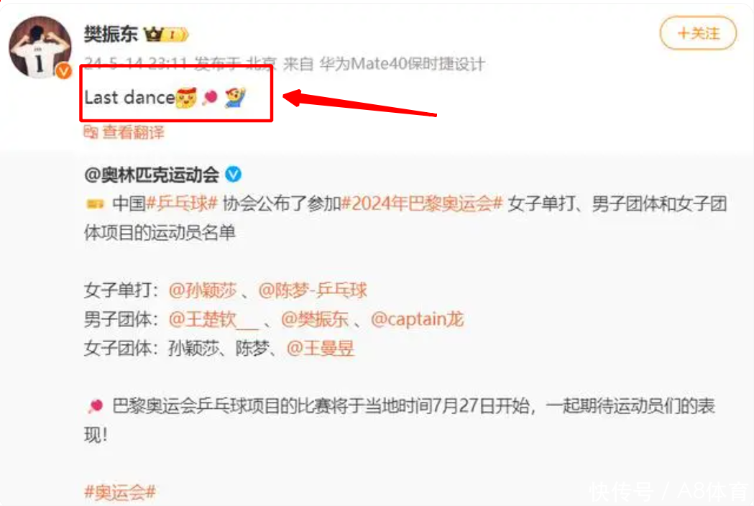Click 查看翻译 translate link

tap(133, 132)
